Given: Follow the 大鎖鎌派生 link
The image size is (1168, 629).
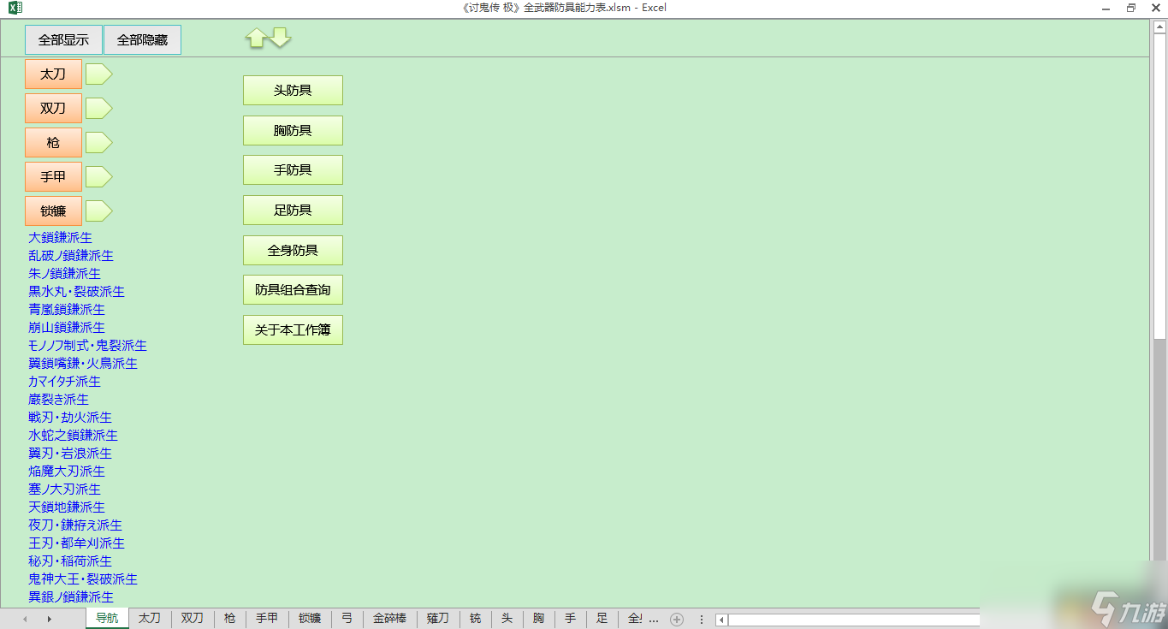Looking at the screenshot, I should pos(60,237).
